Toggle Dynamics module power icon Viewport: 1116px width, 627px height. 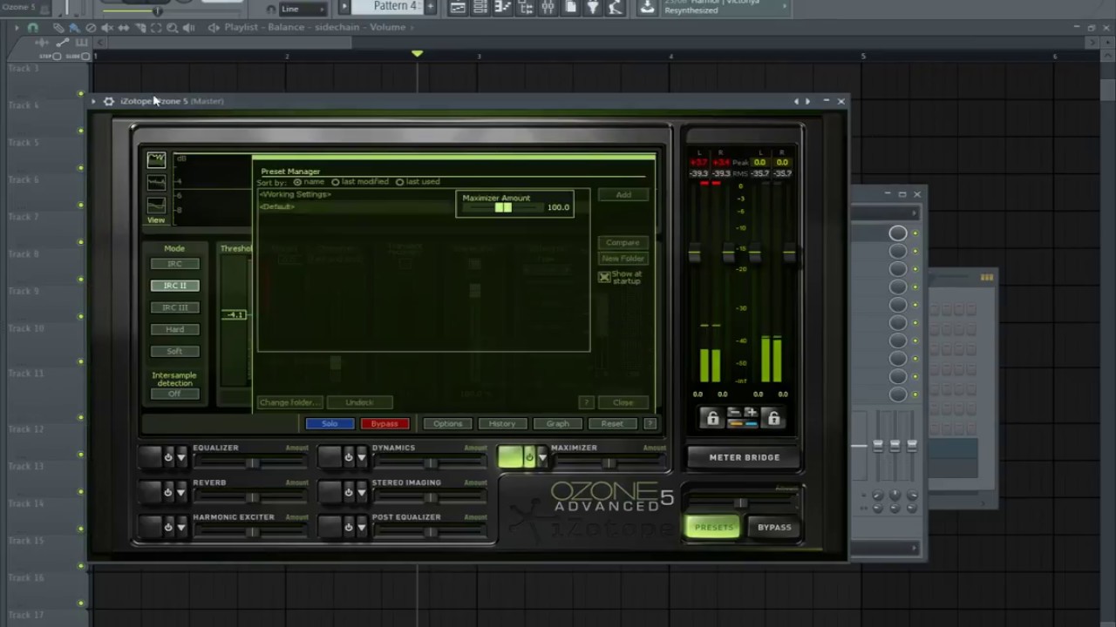pyautogui.click(x=348, y=457)
